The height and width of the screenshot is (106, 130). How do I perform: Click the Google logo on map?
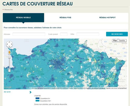pyautogui.click(x=8, y=87)
